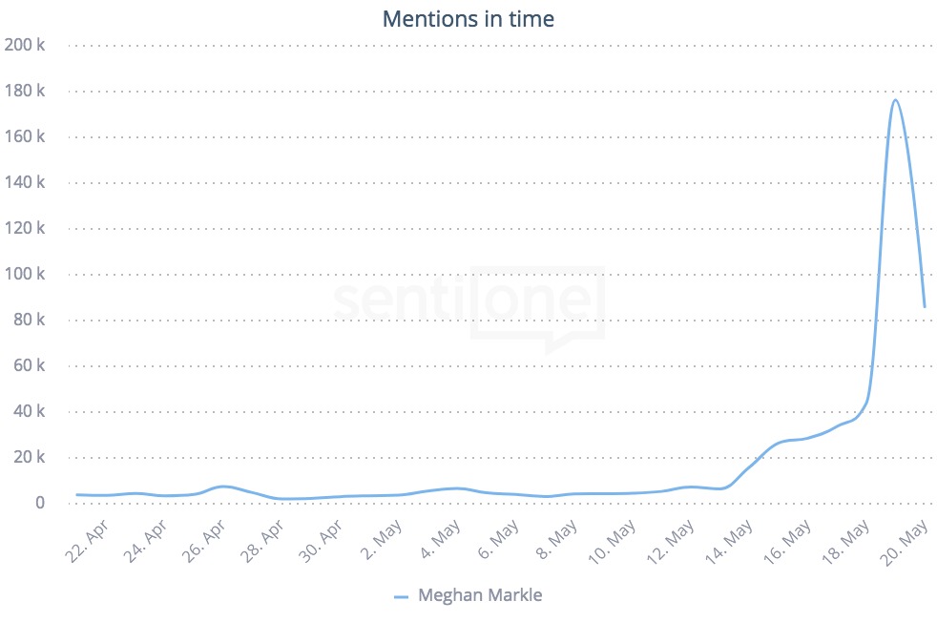Screen dimensions: 937x622
Task: Select the 18. May date label
Action: pos(846,542)
